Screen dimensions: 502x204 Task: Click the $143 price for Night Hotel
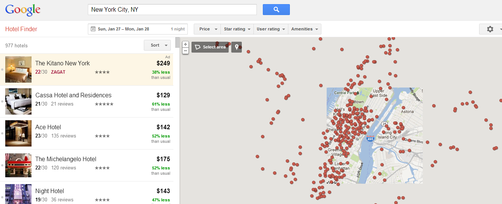(x=163, y=191)
